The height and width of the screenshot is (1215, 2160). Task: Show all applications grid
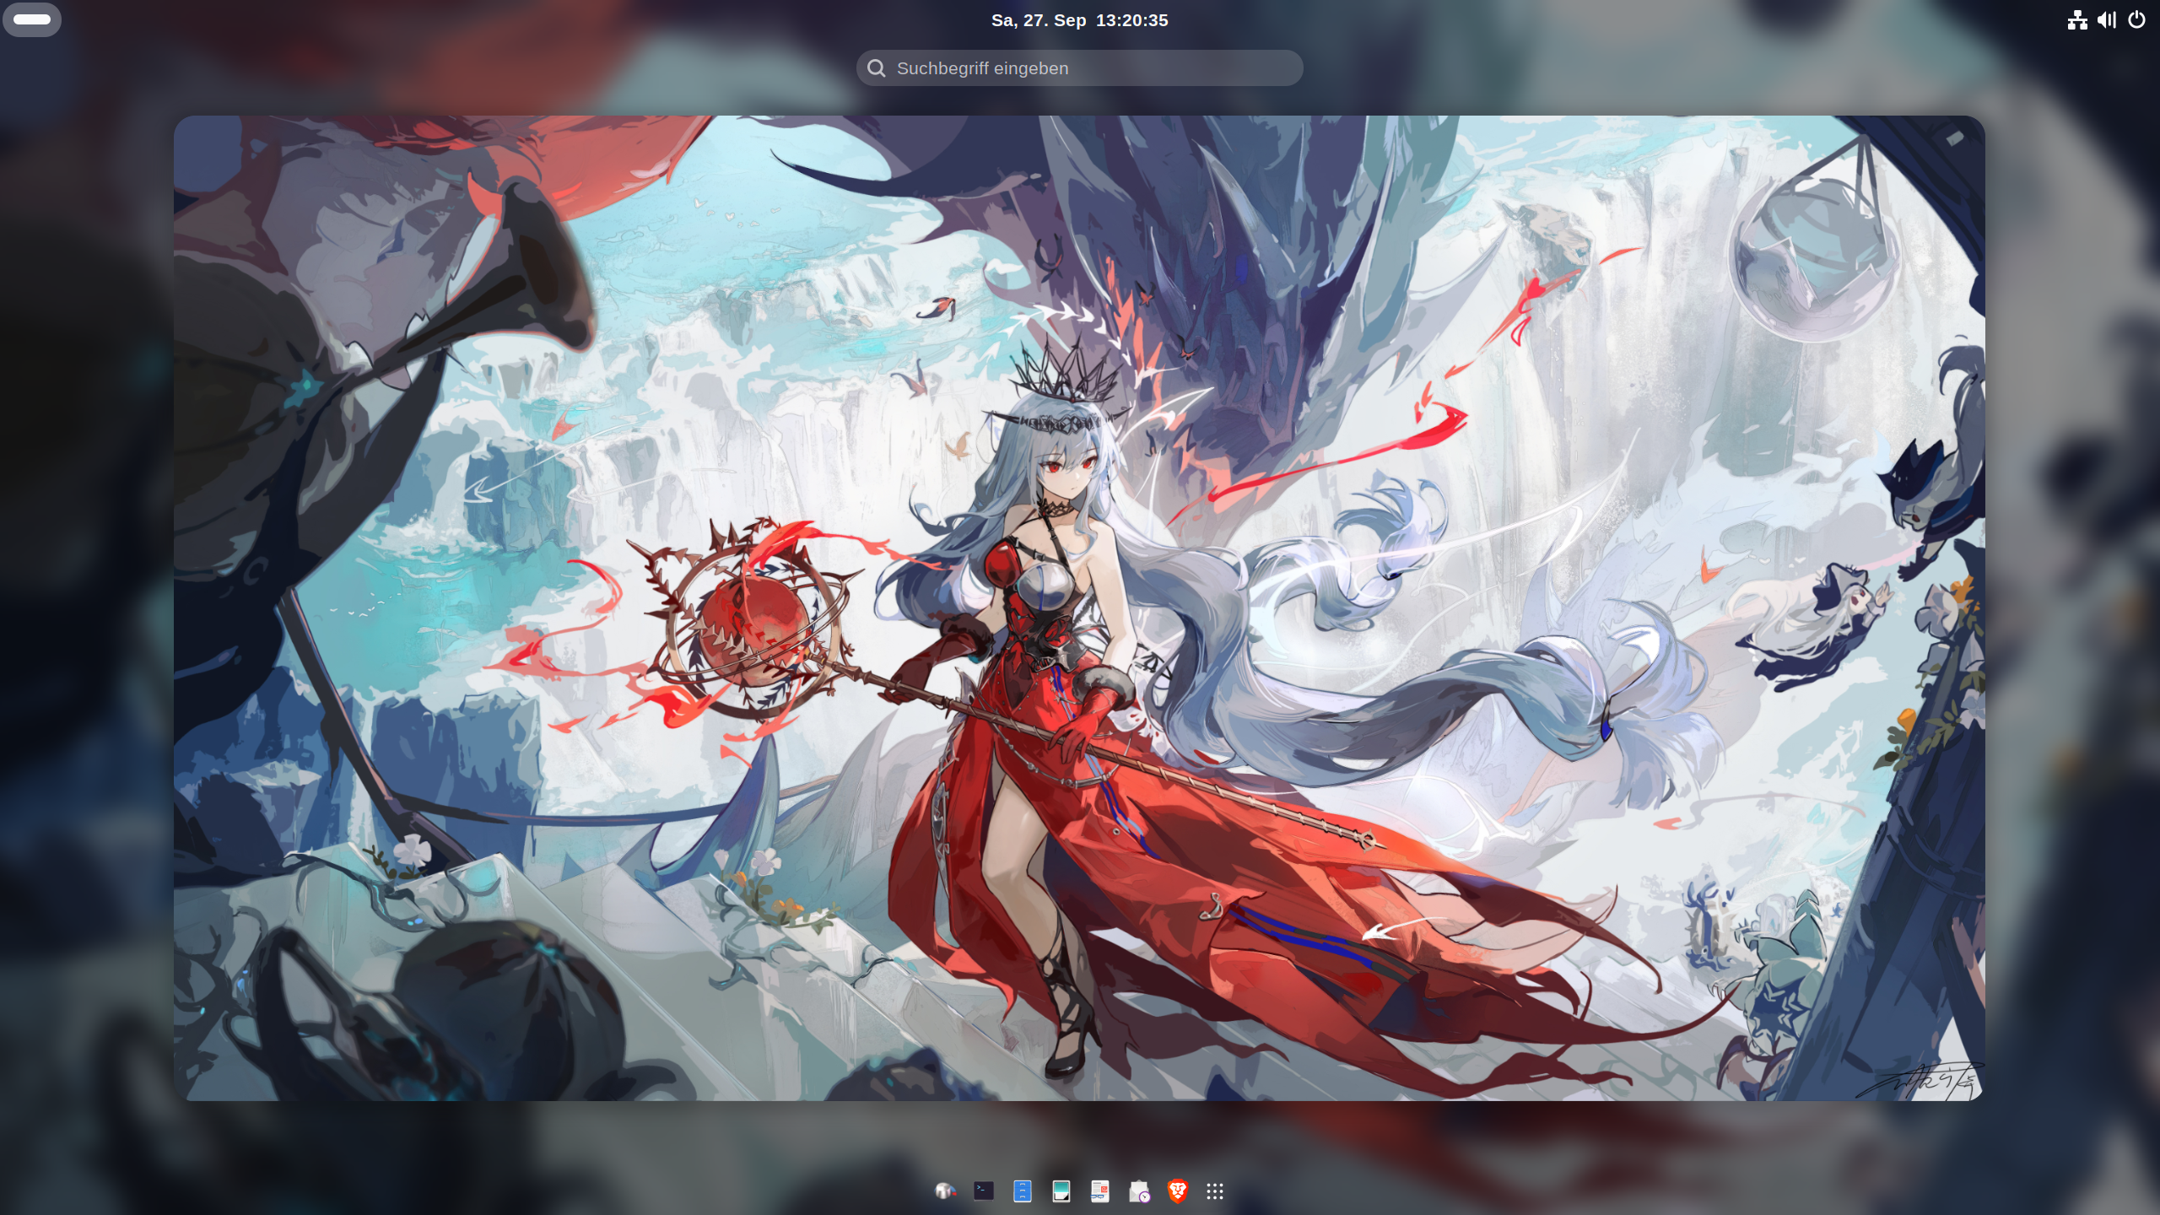1214,1191
